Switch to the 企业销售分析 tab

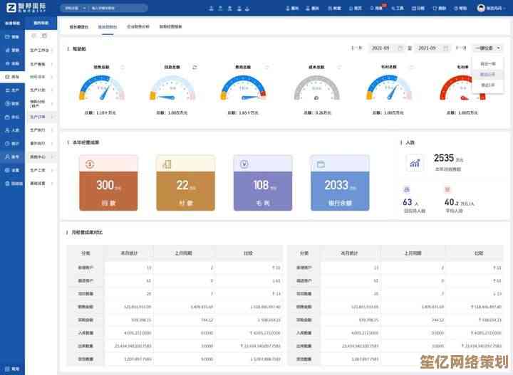[138, 26]
